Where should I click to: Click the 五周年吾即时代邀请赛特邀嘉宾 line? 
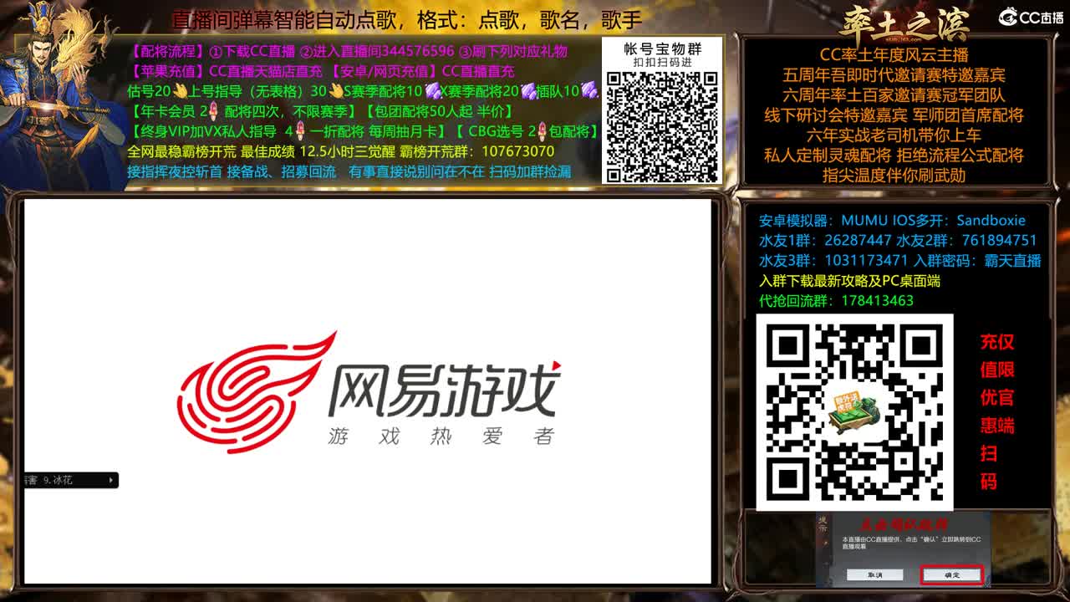point(894,75)
